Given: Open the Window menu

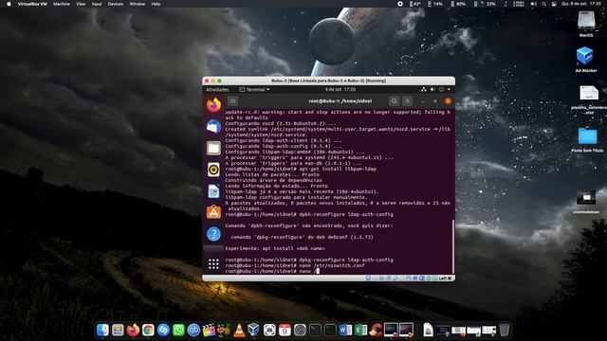Looking at the screenshot, I should (x=137, y=4).
